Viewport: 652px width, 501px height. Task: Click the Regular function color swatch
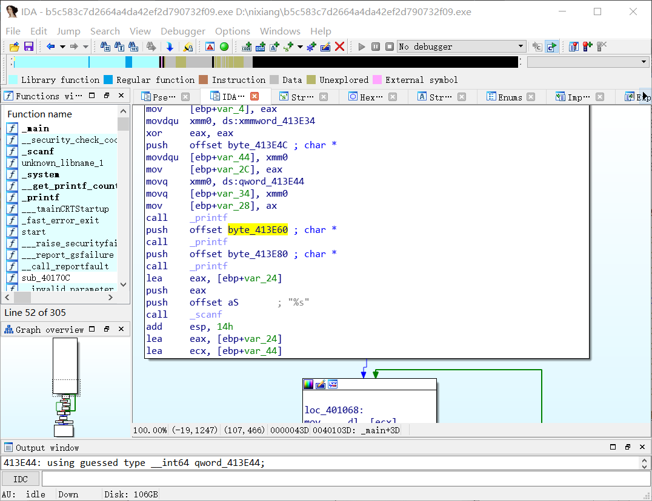click(x=108, y=80)
